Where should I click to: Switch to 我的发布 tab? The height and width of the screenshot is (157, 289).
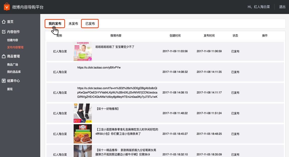(x=55, y=24)
